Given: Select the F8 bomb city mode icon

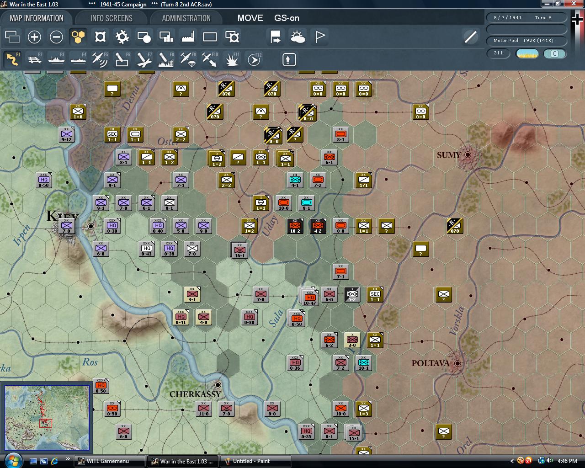Looking at the screenshot, I should click(x=166, y=59).
